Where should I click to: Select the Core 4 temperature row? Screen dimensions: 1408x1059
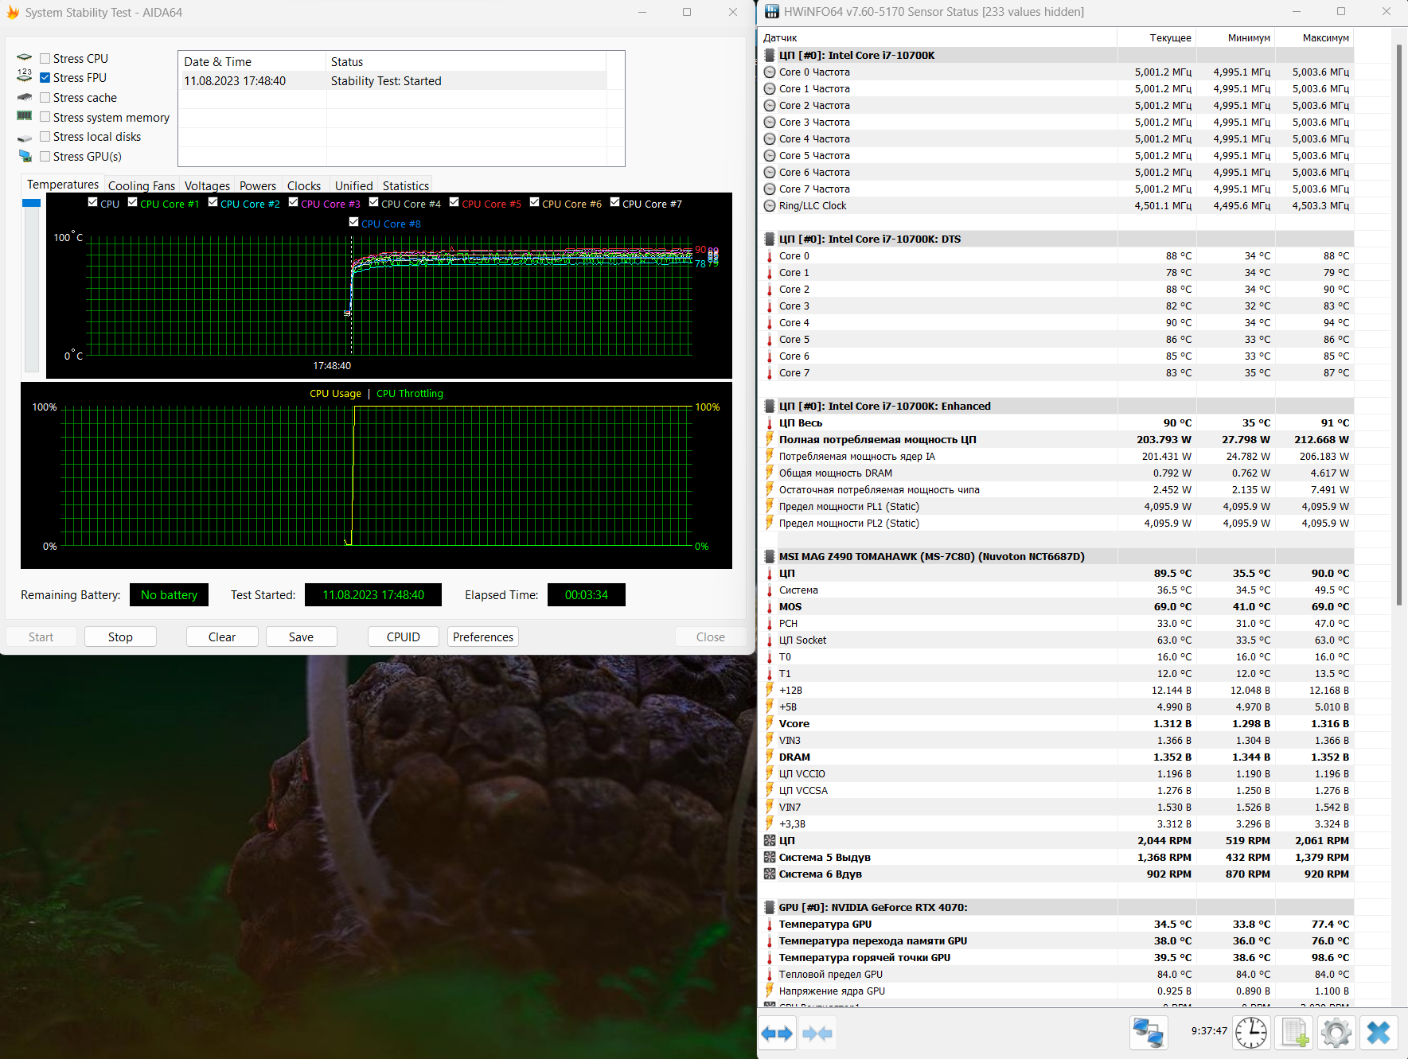[1056, 322]
